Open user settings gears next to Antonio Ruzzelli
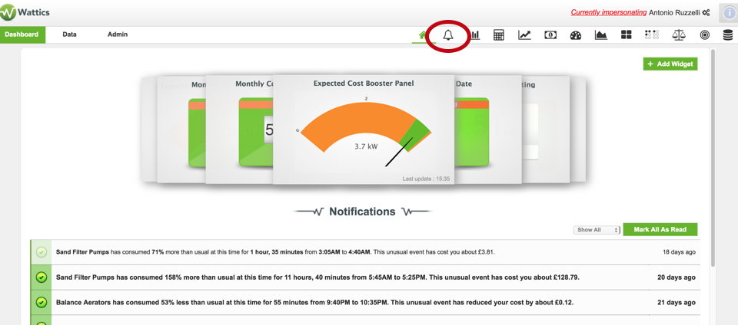Viewport: 738px width, 325px height. click(706, 12)
